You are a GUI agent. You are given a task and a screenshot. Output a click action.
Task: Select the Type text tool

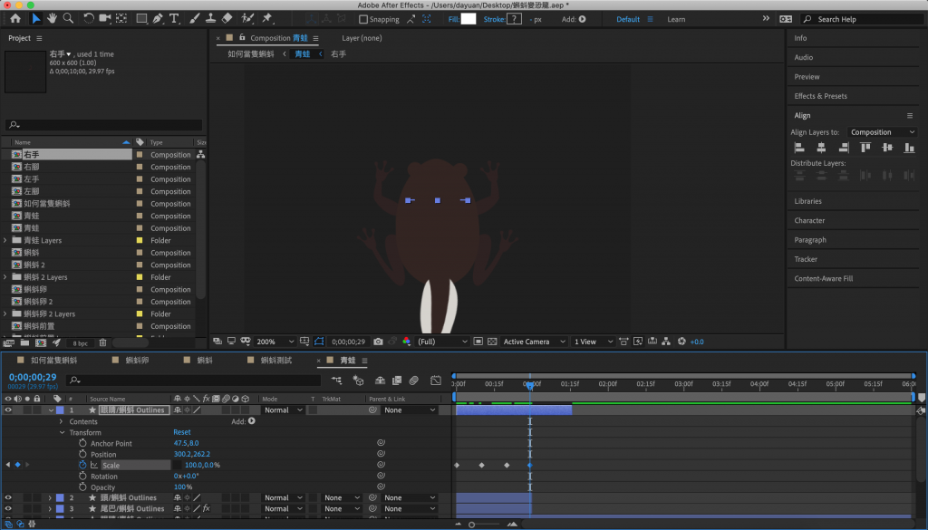click(174, 19)
